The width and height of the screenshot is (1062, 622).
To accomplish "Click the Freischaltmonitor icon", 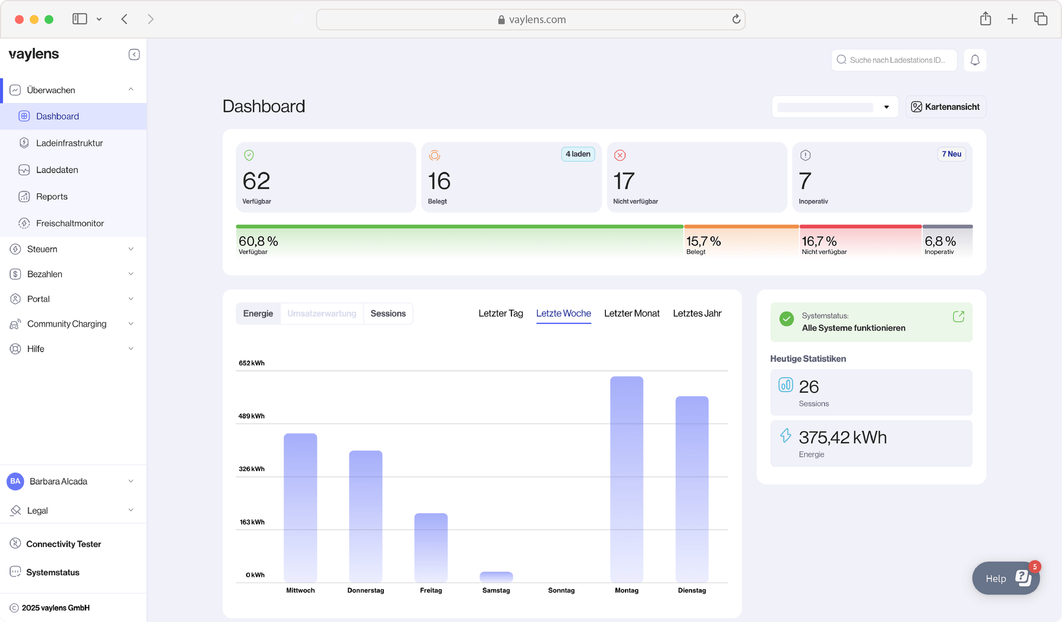I will click(x=24, y=223).
